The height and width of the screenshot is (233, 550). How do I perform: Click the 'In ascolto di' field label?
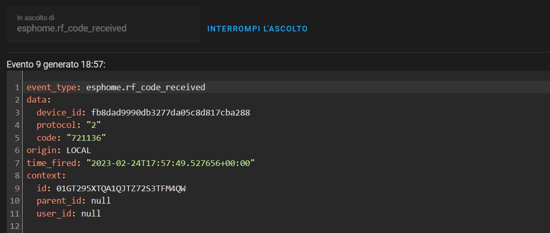(36, 18)
